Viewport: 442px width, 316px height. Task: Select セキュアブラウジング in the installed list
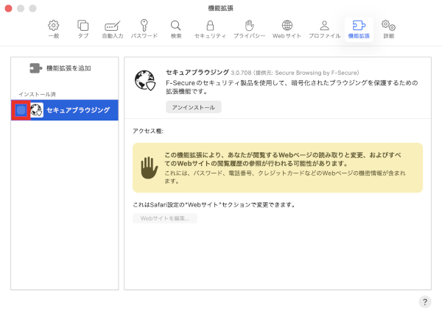[77, 110]
